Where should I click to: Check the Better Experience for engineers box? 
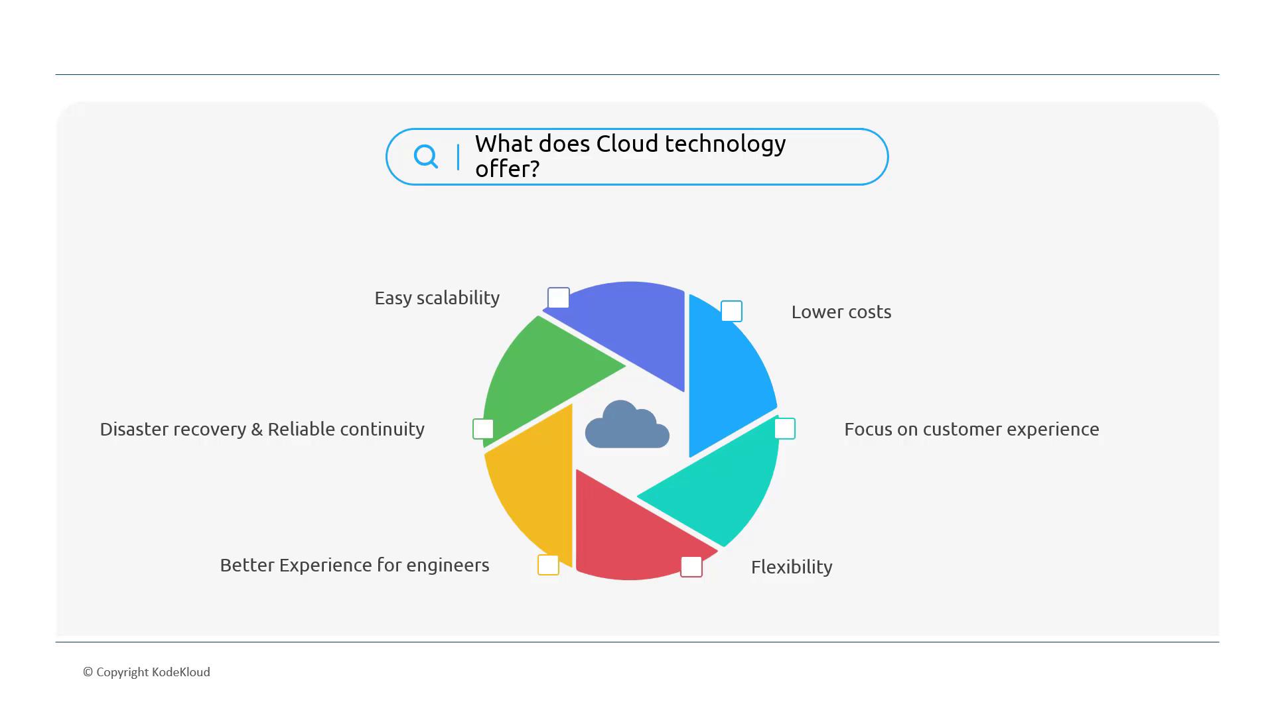tap(548, 565)
